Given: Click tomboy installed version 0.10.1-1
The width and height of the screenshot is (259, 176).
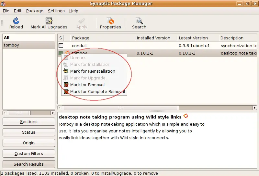Looking at the screenshot, I should [145, 53].
